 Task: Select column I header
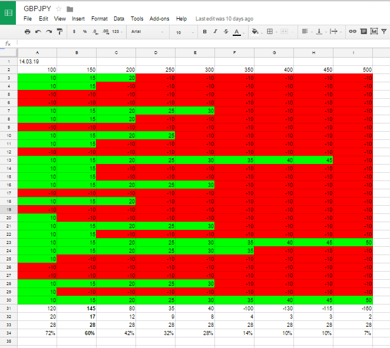353,53
